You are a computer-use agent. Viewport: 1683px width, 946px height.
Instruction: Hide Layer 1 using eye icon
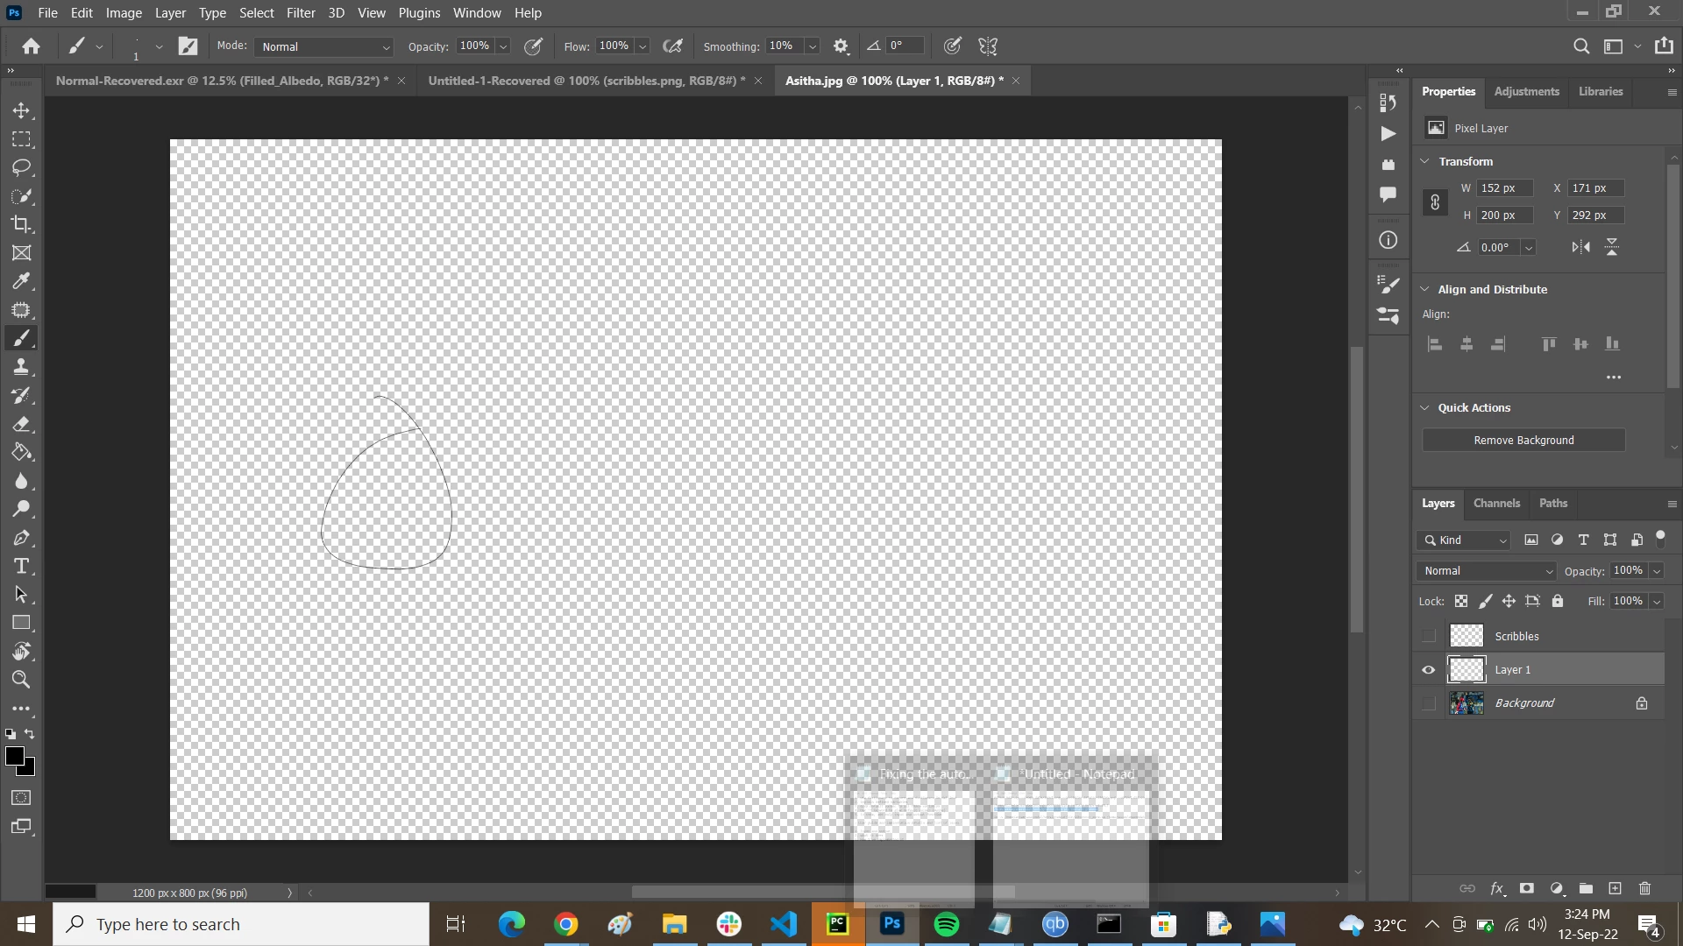click(x=1429, y=670)
